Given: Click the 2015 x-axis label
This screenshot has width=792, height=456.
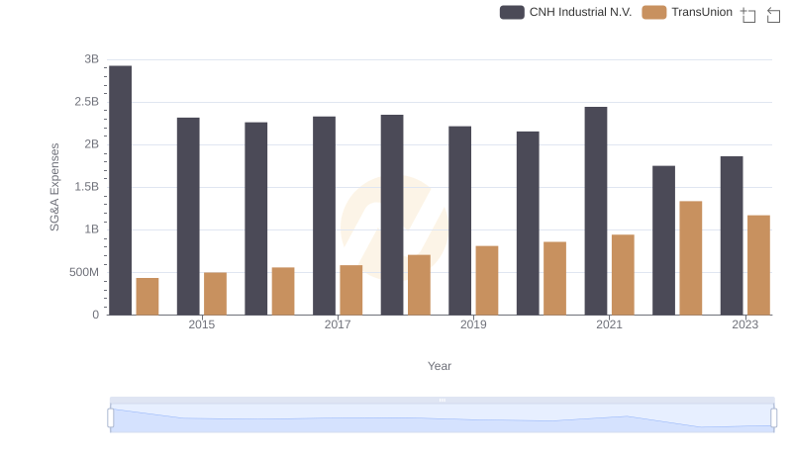Looking at the screenshot, I should pos(202,324).
